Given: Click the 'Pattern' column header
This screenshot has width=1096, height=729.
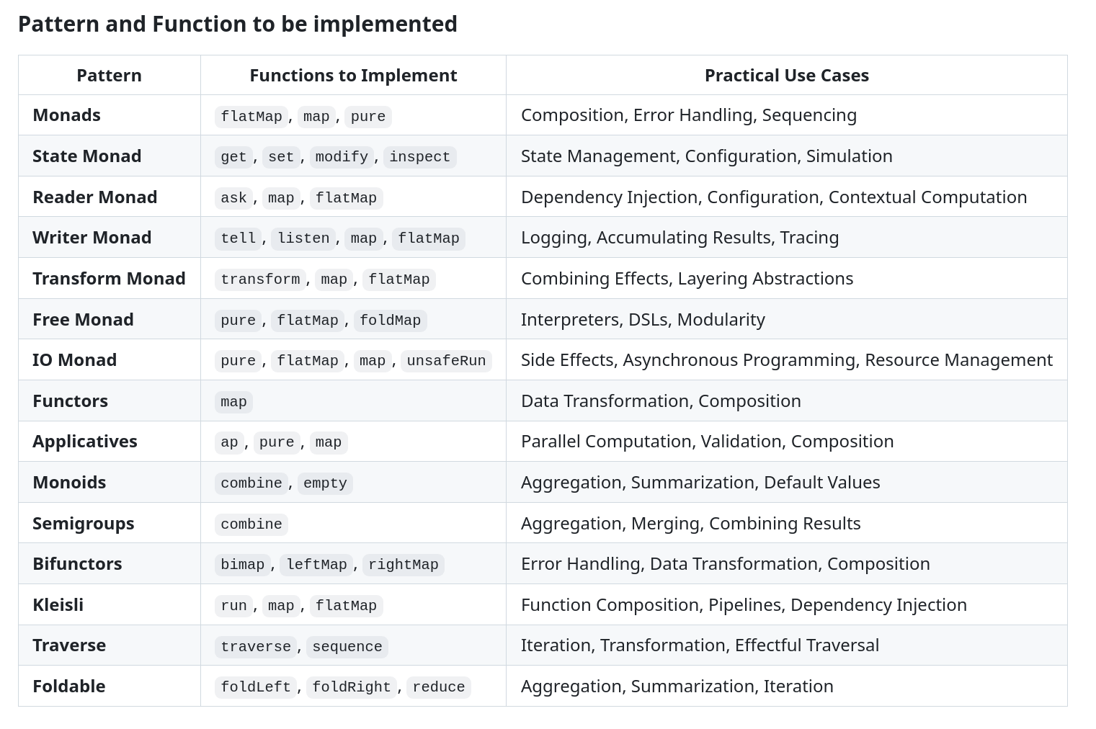Looking at the screenshot, I should [109, 76].
